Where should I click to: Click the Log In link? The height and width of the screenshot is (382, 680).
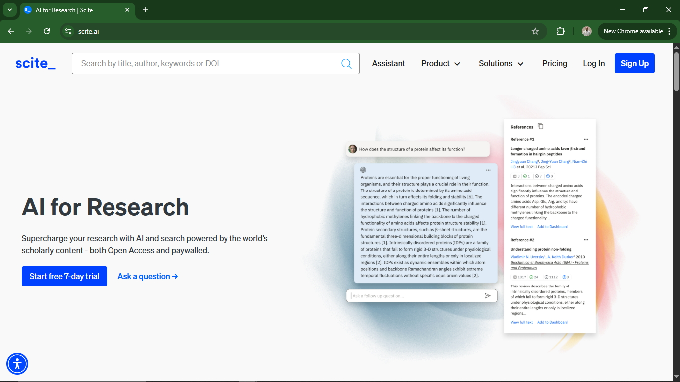(594, 64)
